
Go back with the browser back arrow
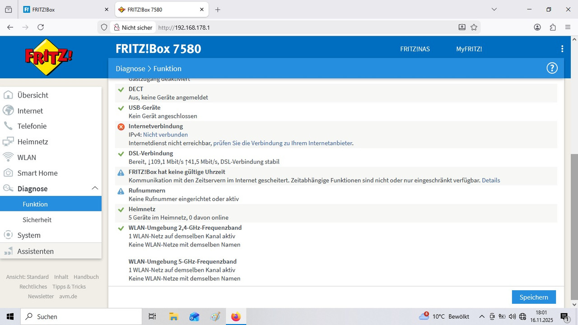(10, 27)
